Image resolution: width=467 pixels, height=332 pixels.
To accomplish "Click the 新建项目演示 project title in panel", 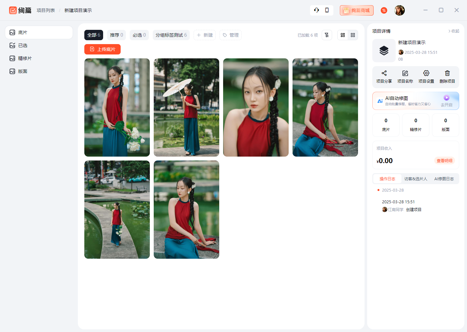I will point(412,42).
